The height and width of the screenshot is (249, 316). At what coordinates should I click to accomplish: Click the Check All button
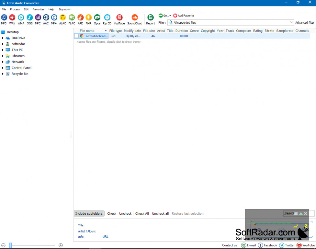pos(142,213)
